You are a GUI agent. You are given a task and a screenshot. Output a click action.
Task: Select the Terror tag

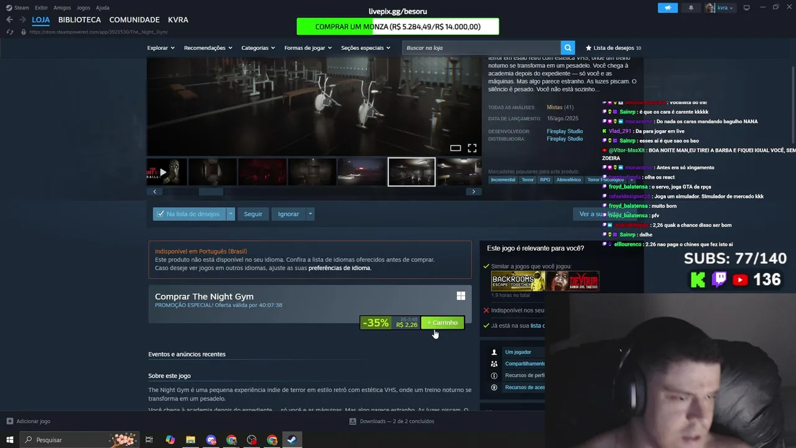point(527,180)
